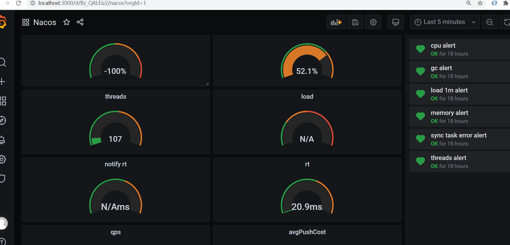510x245 pixels.
Task: Click the 52.1% gauge
Action: pyautogui.click(x=307, y=61)
